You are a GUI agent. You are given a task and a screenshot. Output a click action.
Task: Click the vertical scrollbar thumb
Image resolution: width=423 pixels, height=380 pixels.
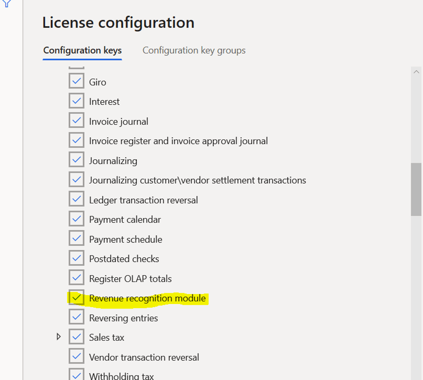pos(416,189)
